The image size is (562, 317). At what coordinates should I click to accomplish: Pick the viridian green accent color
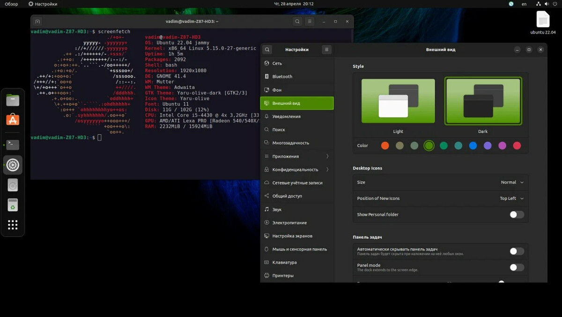point(444,146)
